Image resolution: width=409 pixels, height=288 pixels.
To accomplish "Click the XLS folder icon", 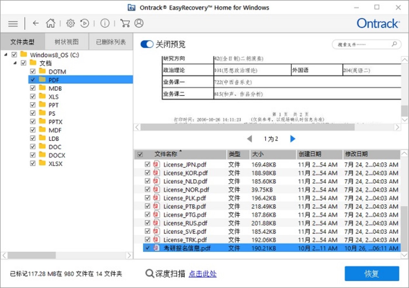I will 43,96.
